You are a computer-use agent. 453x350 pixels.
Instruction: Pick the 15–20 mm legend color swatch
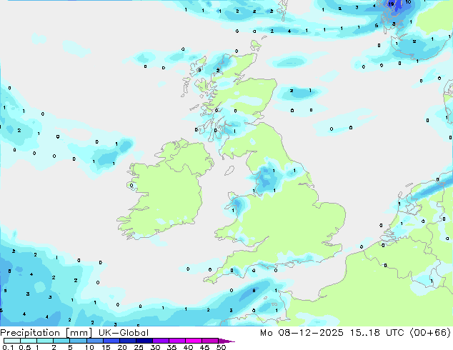point(111,341)
